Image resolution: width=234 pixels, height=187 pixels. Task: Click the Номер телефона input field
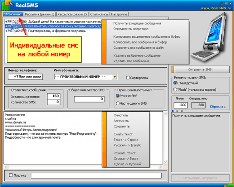(25, 77)
